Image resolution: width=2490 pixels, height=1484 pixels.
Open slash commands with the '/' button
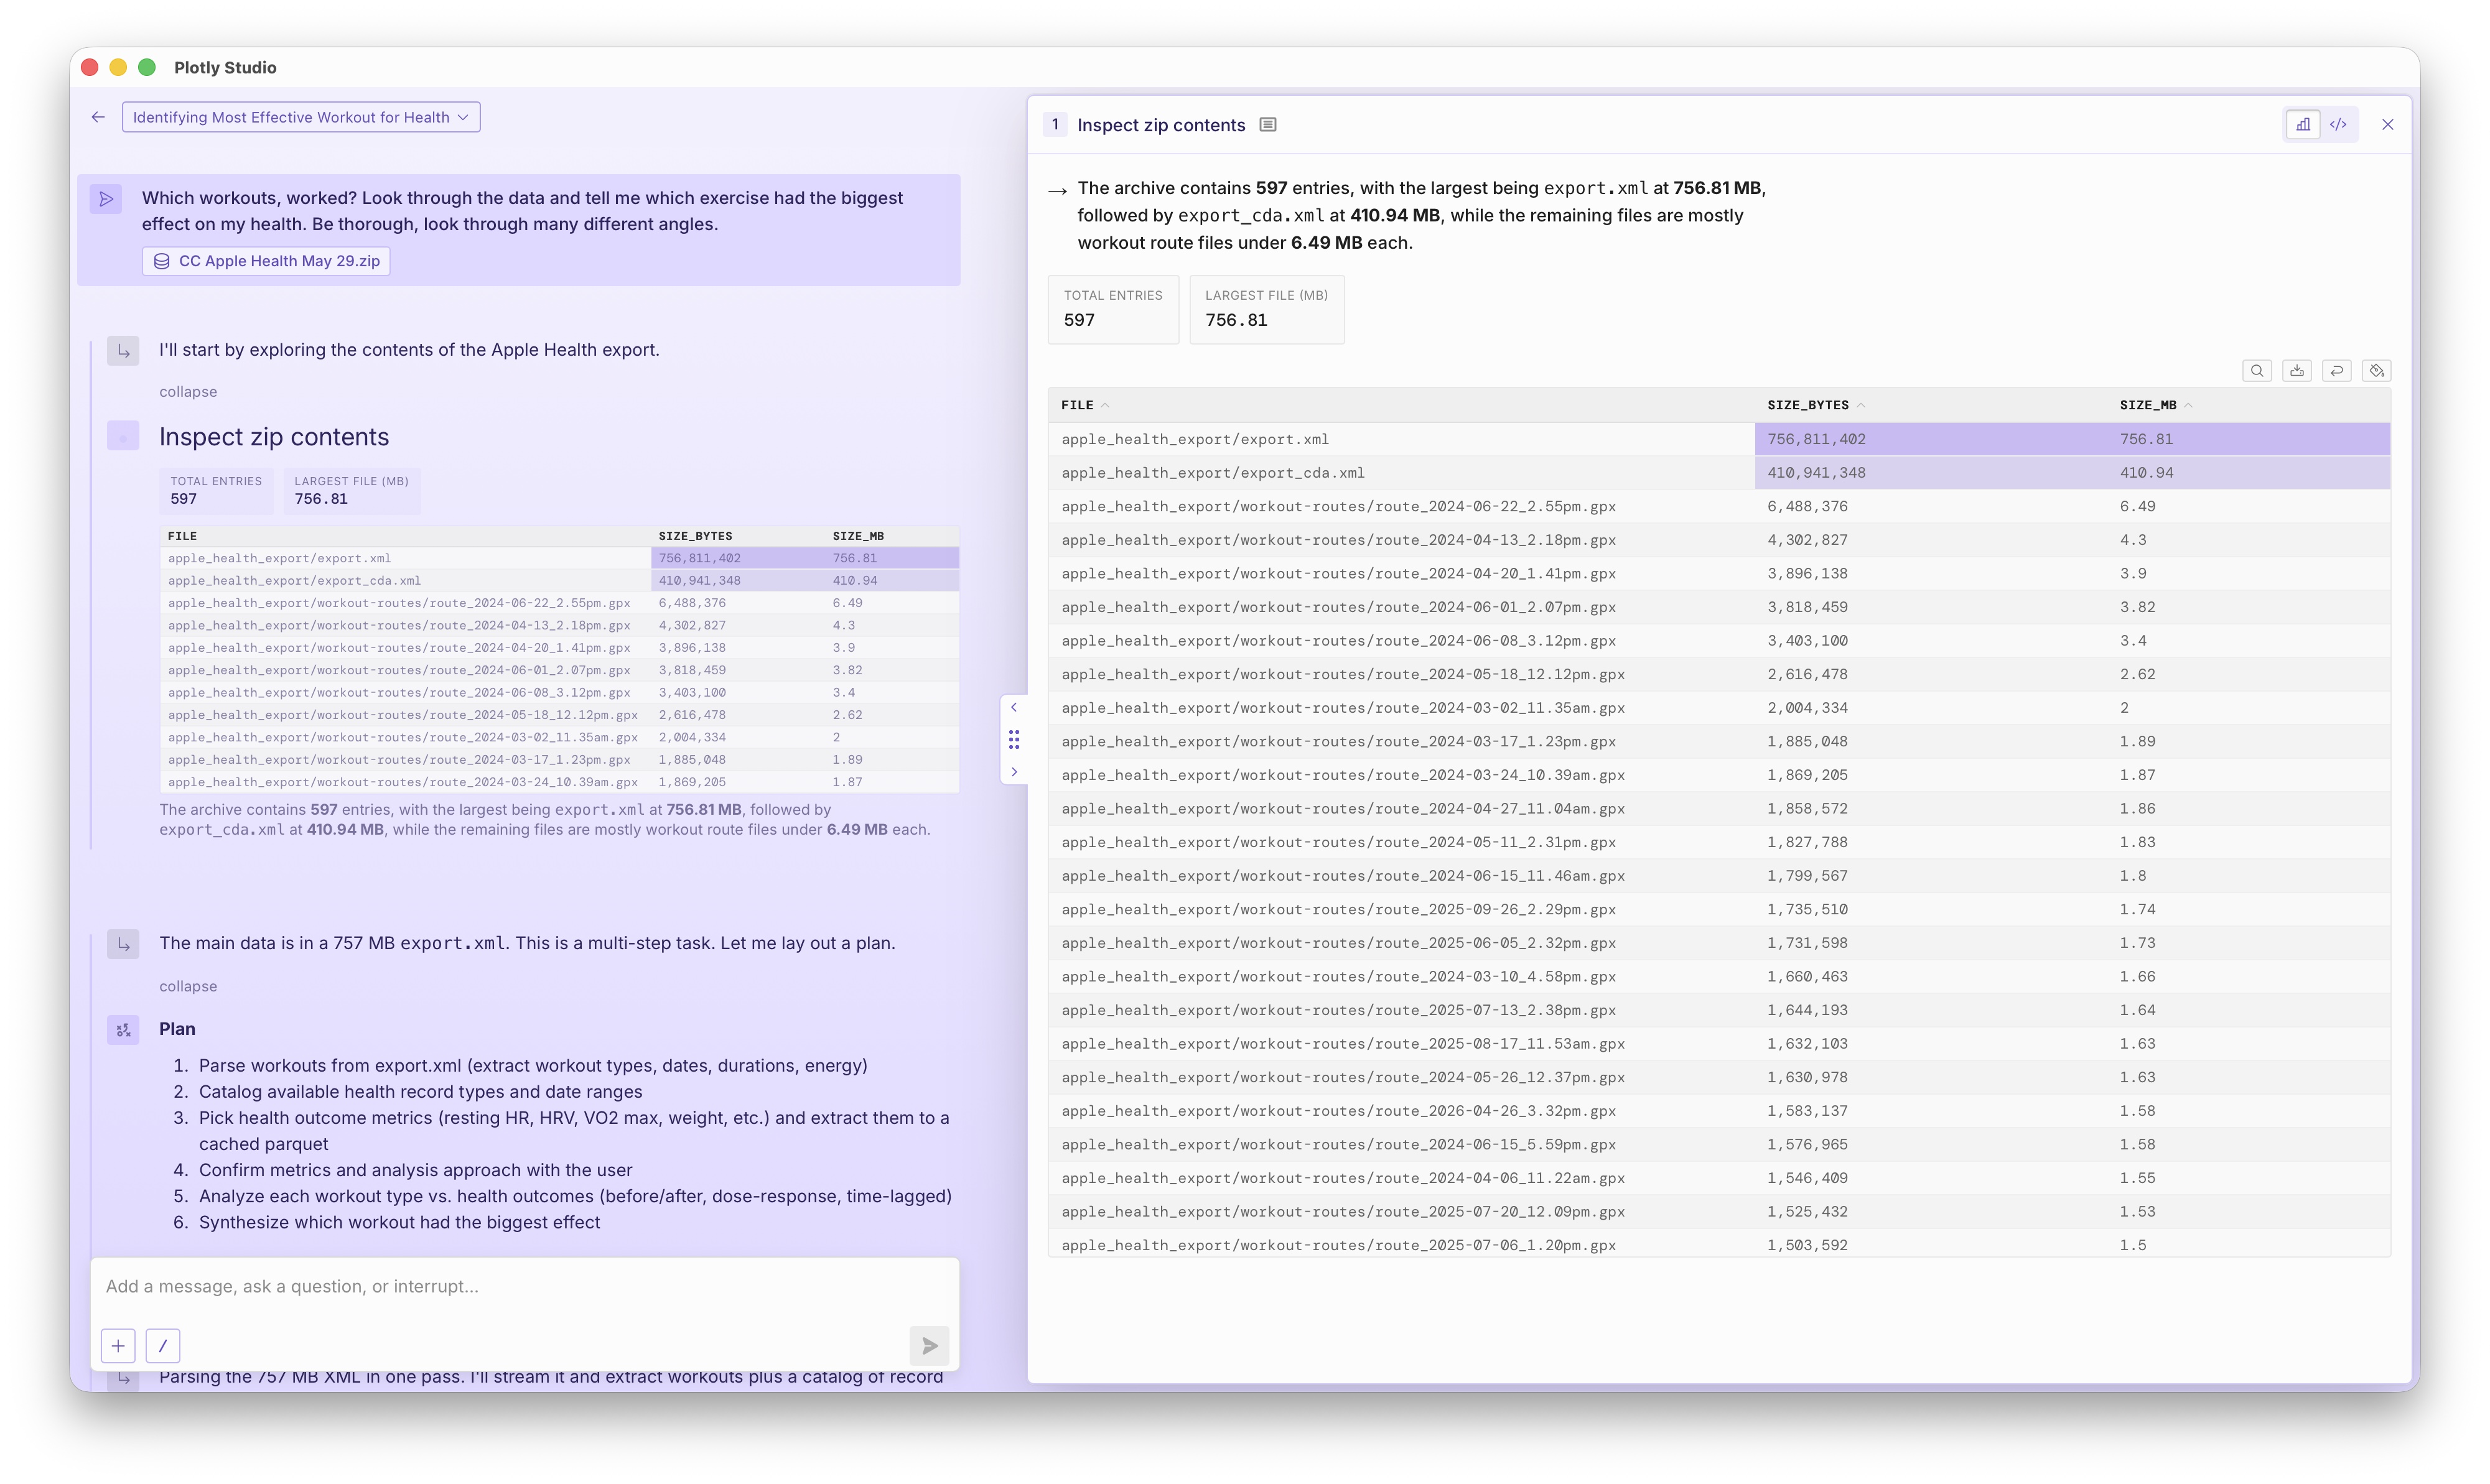pyautogui.click(x=163, y=1346)
